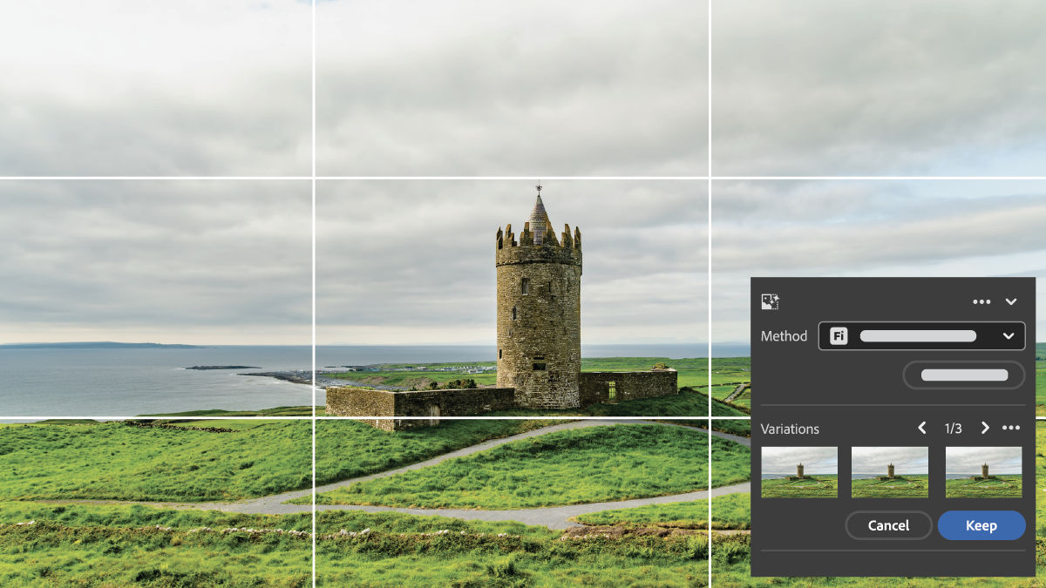Viewport: 1046px width, 588px height.
Task: Click the "Variations" label
Action: (790, 429)
